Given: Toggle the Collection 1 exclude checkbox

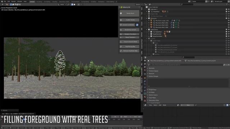Looking at the screenshot, I should pos(226,9).
